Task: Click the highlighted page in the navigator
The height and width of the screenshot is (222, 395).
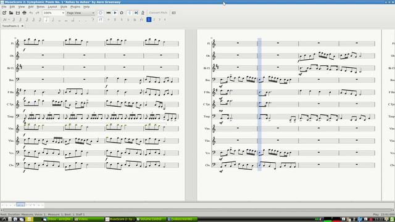Action: pos(20,205)
